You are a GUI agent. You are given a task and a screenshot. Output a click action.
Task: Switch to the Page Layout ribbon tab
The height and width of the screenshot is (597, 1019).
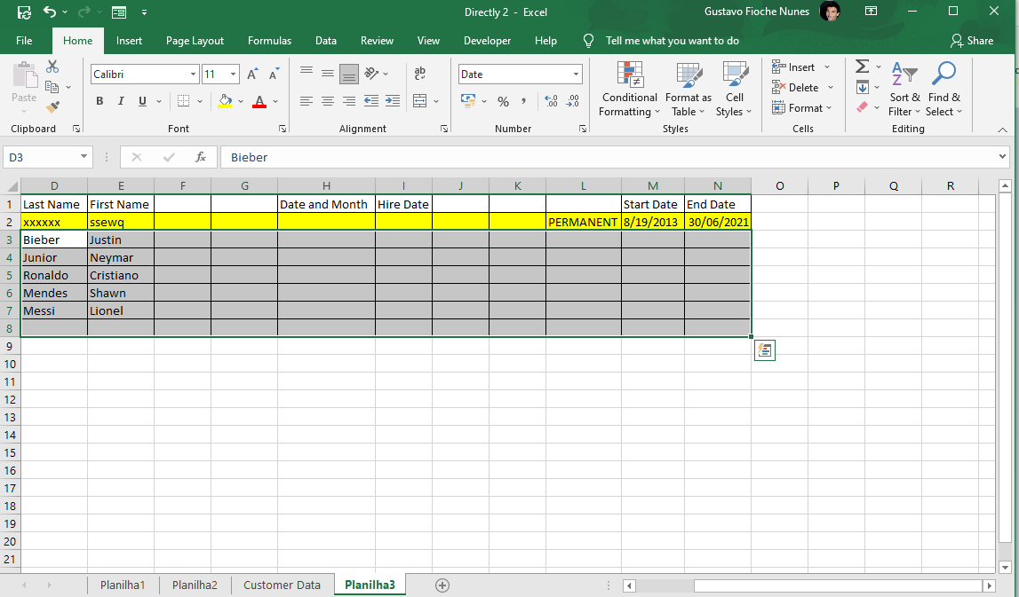point(195,40)
